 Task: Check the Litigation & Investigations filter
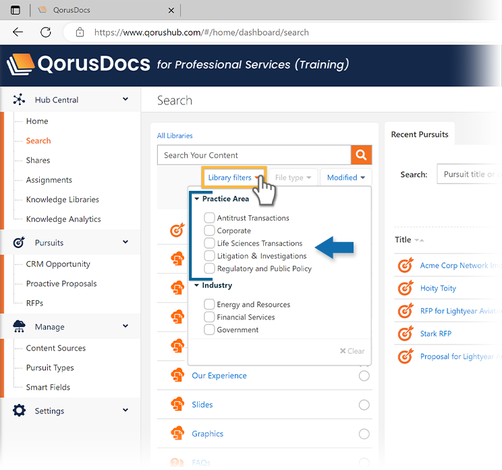(209, 256)
